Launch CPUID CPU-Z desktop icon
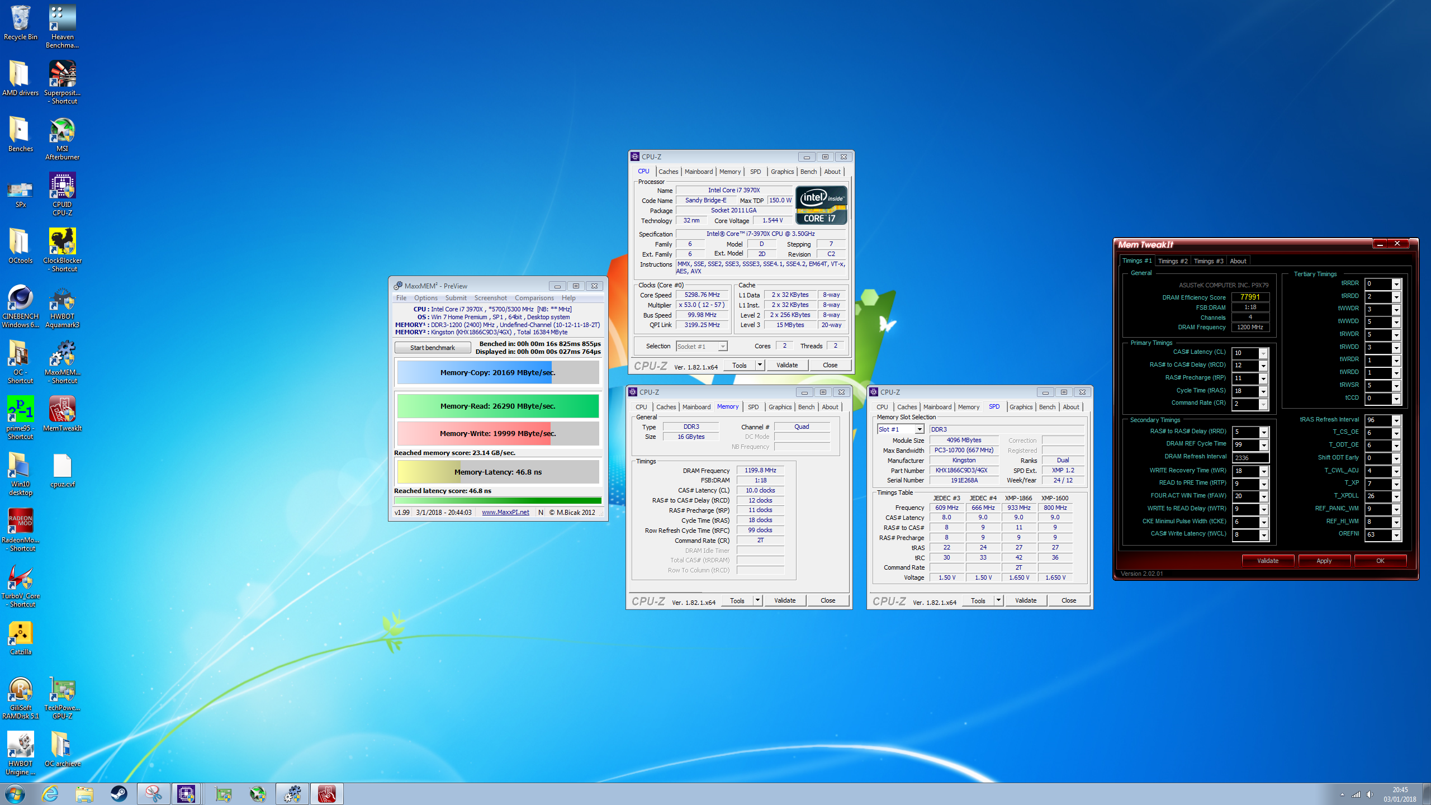1431x805 pixels. point(62,194)
